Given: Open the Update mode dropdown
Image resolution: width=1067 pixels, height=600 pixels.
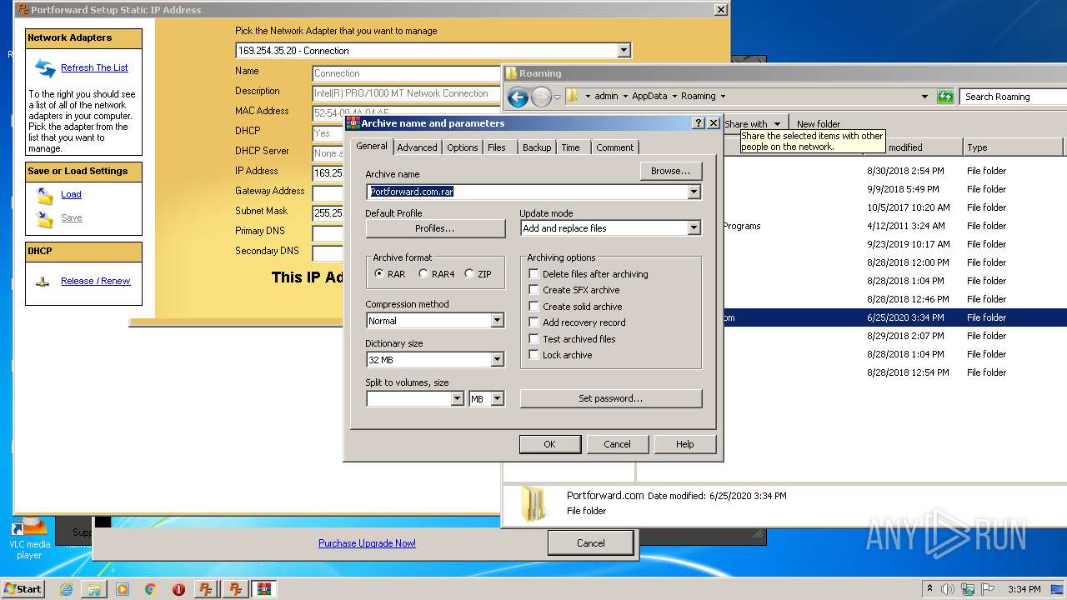Looking at the screenshot, I should pos(694,228).
